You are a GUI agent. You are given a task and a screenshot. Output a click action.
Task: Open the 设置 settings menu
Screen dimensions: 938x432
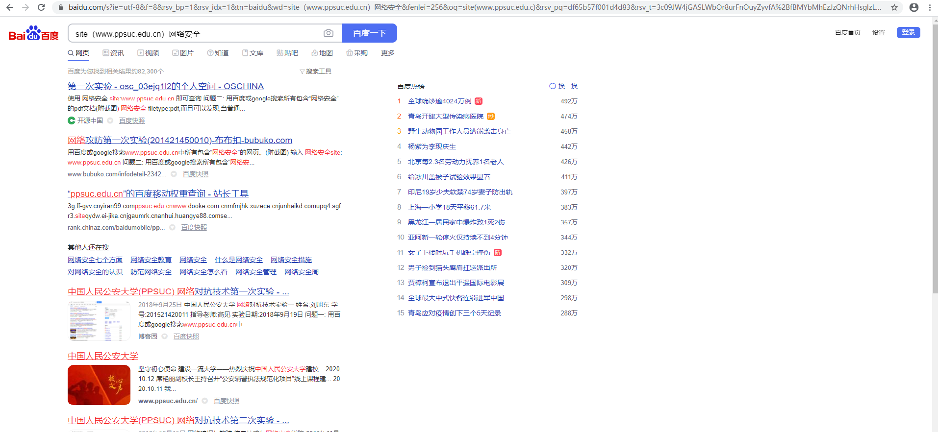tap(879, 33)
